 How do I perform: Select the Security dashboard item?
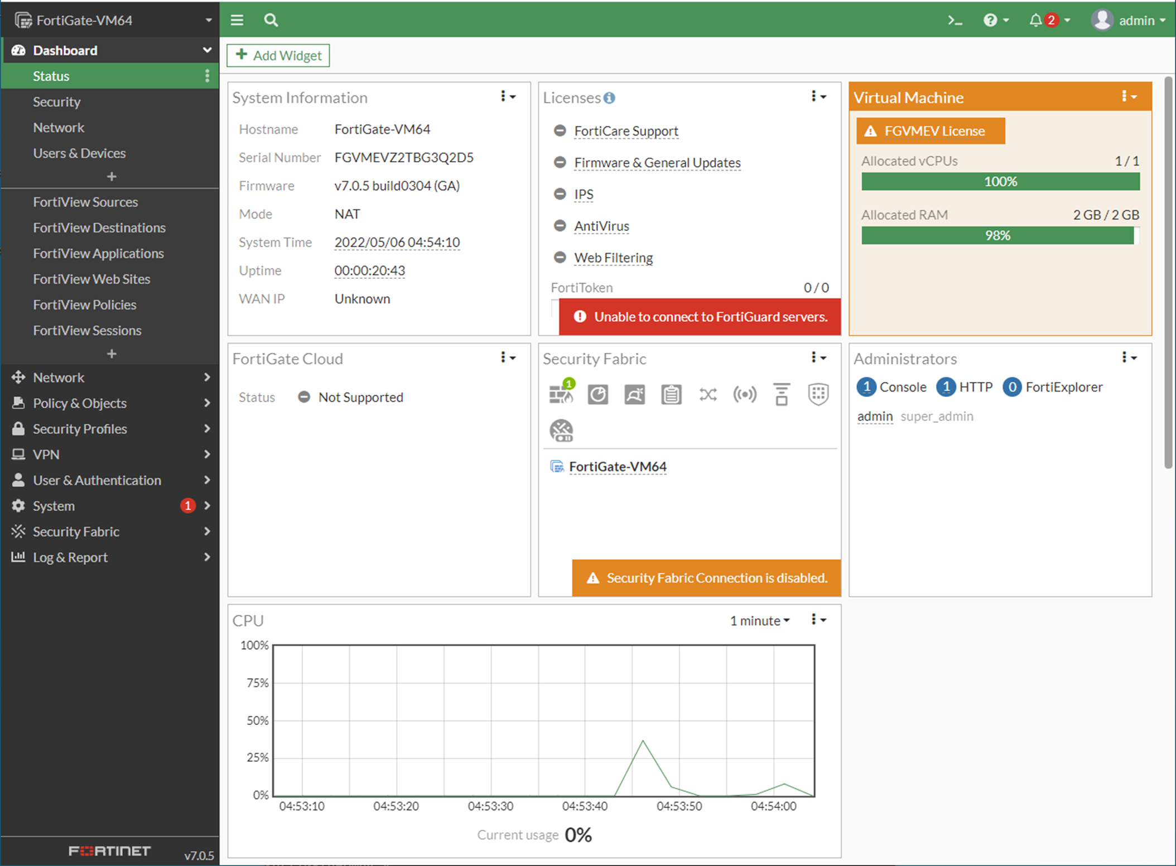[57, 102]
